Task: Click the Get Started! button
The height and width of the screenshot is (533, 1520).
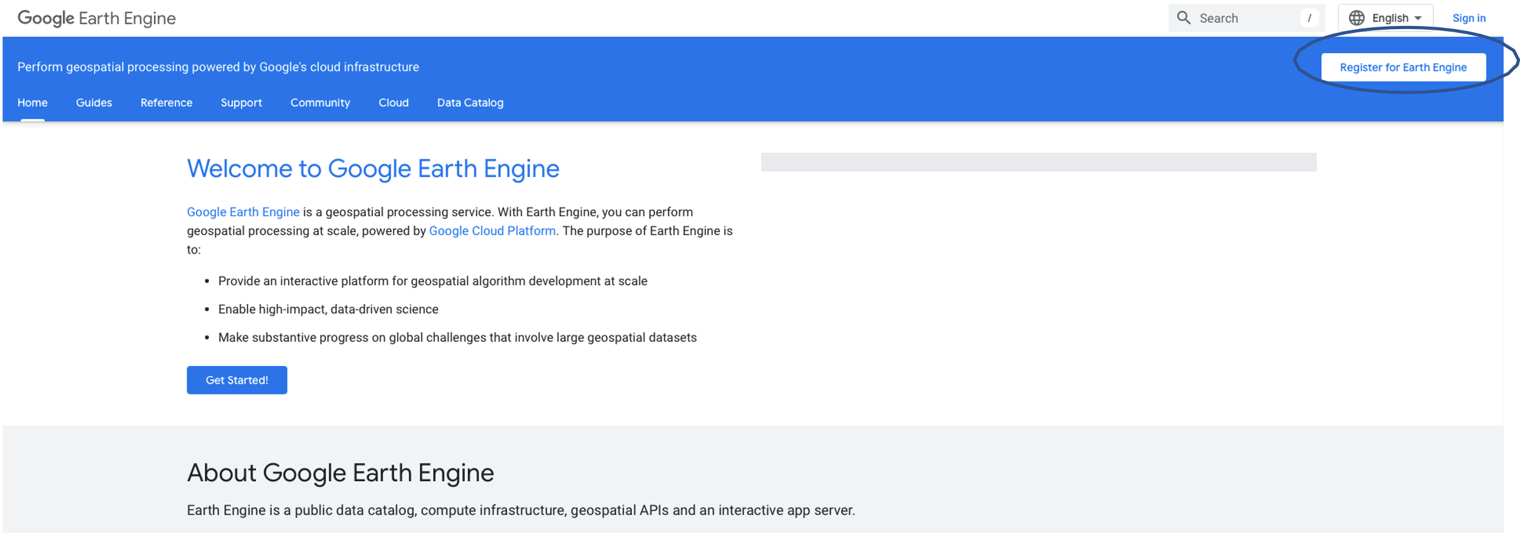Action: click(237, 380)
